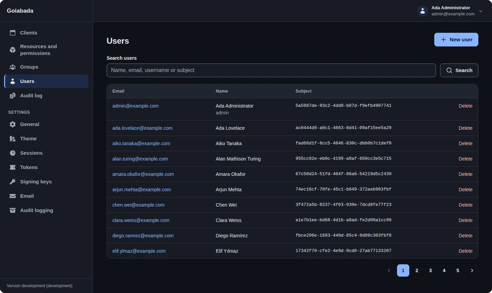The height and width of the screenshot is (293, 492).
Task: Click the Audit logging archive icon
Action: click(x=13, y=210)
